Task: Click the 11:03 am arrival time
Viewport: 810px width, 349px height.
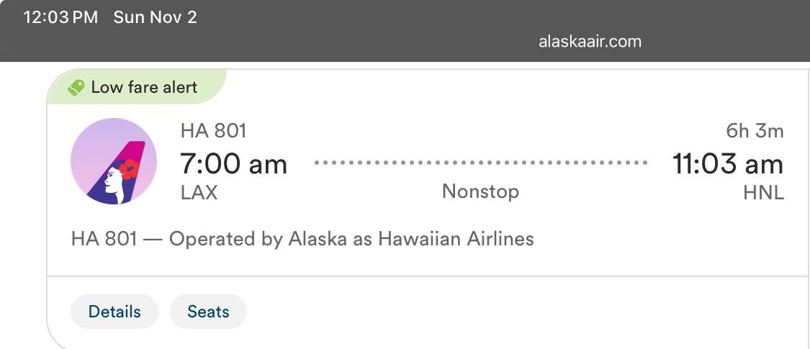Action: [x=727, y=164]
